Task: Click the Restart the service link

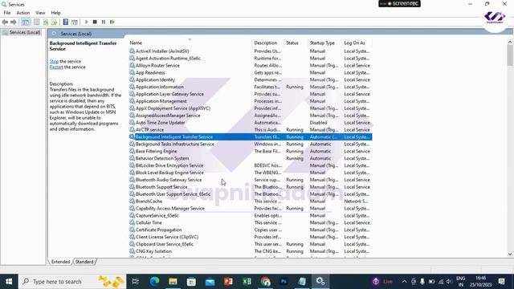Action: coord(56,67)
